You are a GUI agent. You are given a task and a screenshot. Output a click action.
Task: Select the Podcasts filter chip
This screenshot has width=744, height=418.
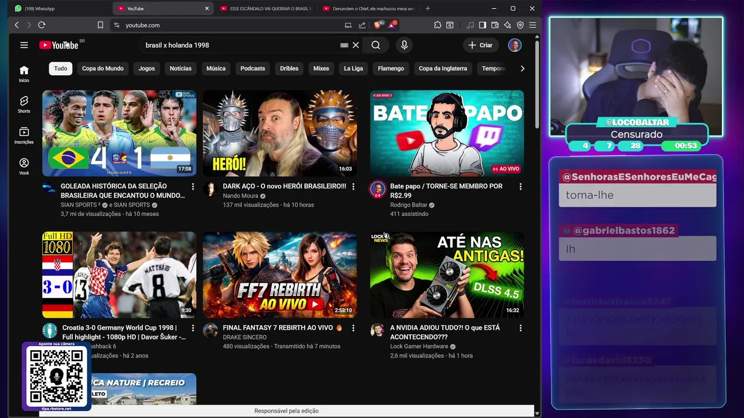click(253, 69)
